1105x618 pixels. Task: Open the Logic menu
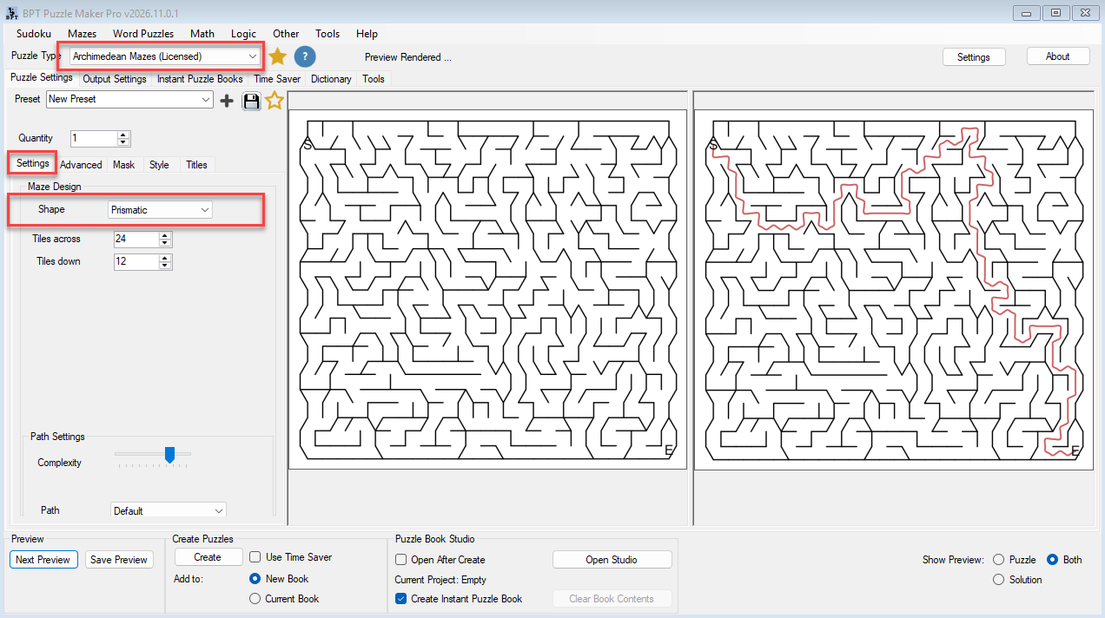coord(243,34)
